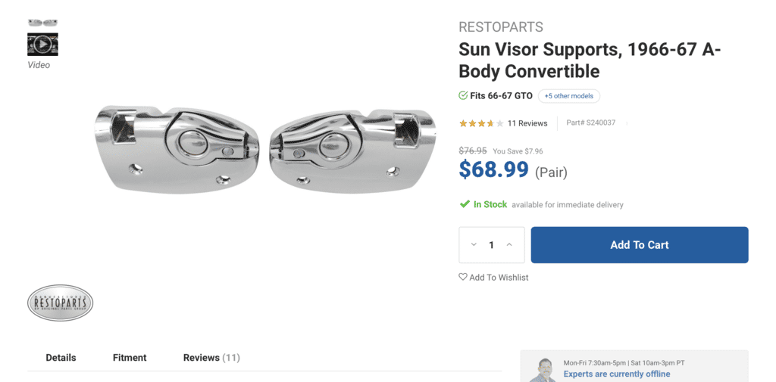The height and width of the screenshot is (382, 776).
Task: Click the Add To Wishlist link
Action: point(499,278)
